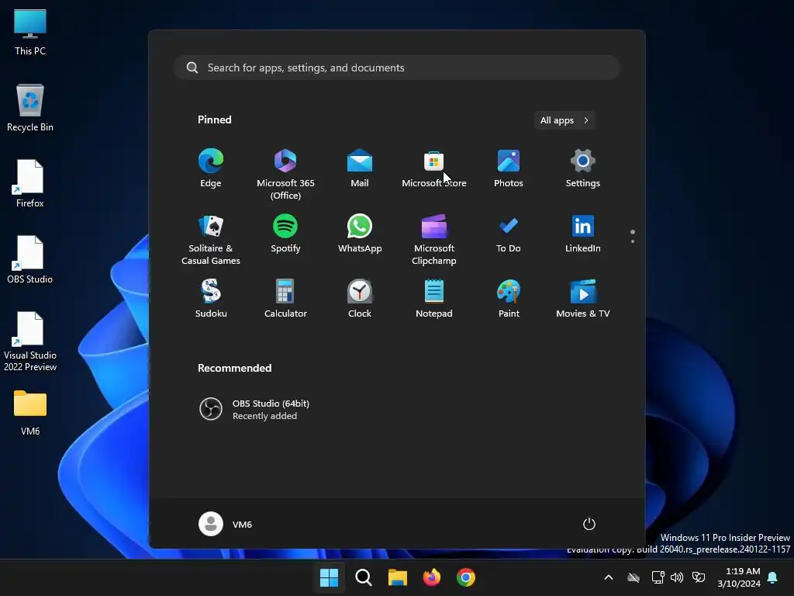794x596 pixels.
Task: Expand the All apps list
Action: (x=564, y=120)
